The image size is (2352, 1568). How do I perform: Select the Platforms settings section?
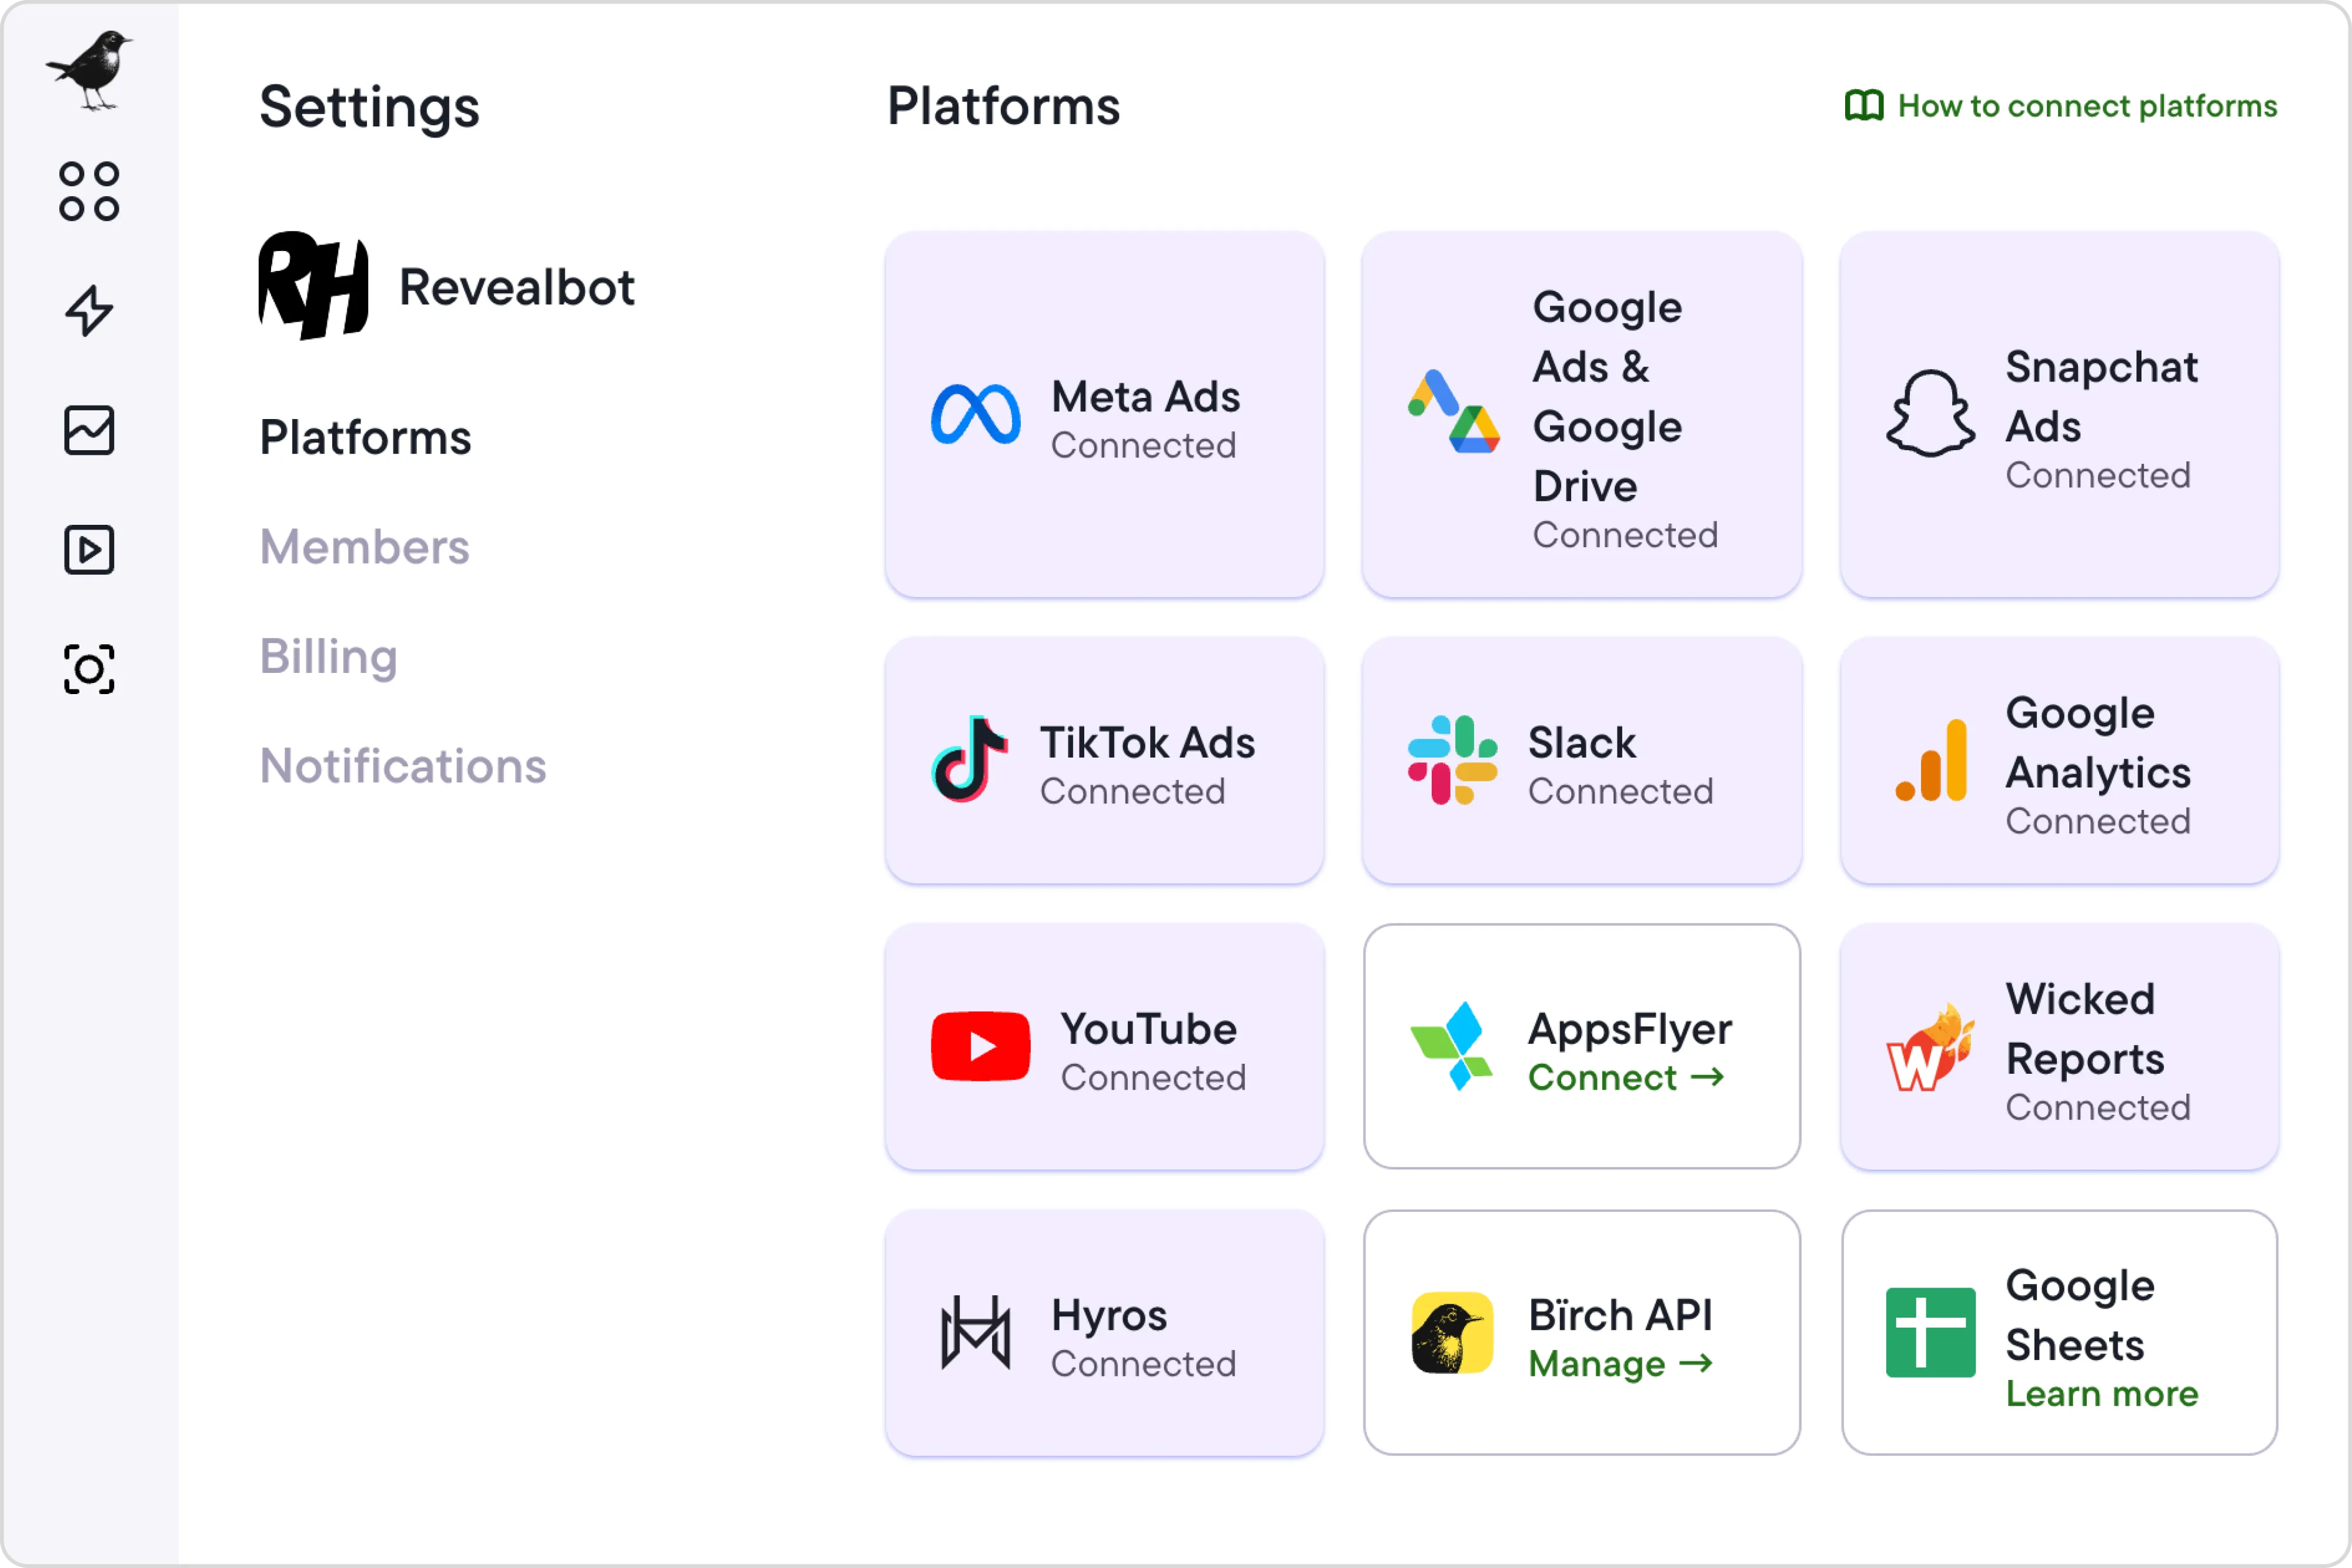click(365, 437)
